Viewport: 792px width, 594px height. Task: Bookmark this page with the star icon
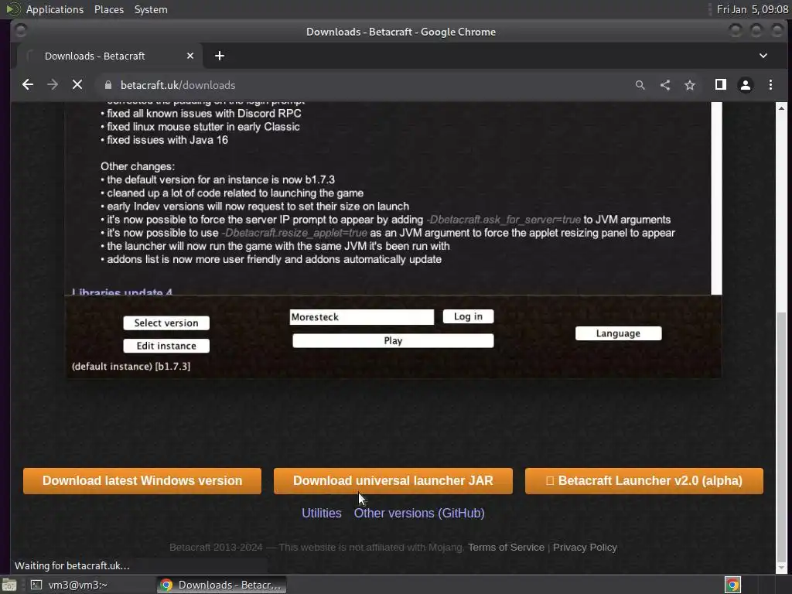coord(690,85)
